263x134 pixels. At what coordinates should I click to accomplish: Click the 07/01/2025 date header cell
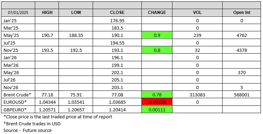tap(18, 13)
